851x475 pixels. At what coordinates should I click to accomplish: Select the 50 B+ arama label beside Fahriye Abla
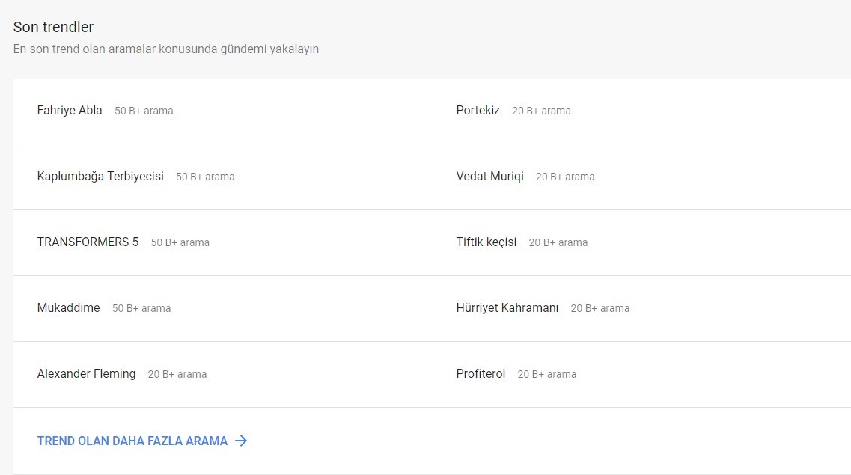[x=144, y=111]
